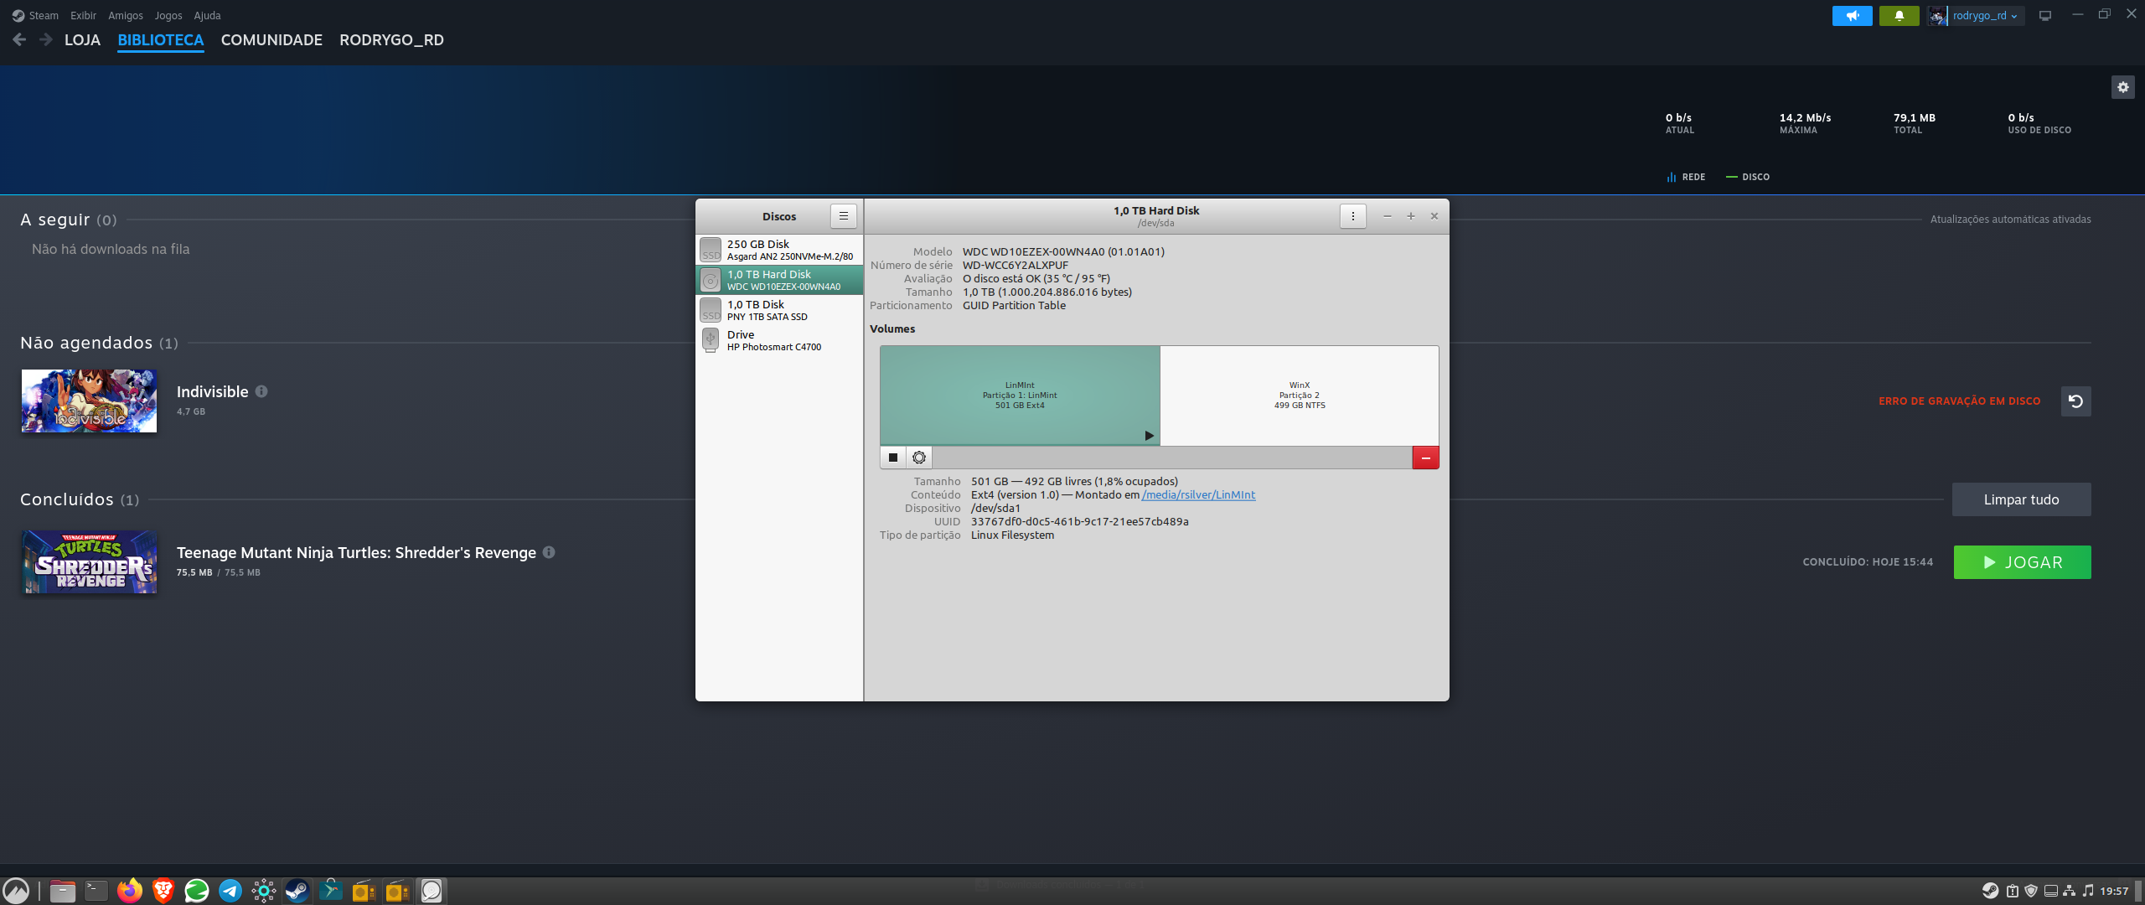Delete selected partition with red minus
2145x905 pixels.
[1425, 458]
